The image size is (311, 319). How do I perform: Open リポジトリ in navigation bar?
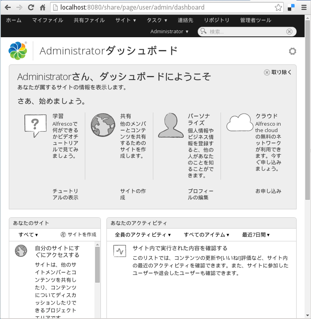(217, 20)
